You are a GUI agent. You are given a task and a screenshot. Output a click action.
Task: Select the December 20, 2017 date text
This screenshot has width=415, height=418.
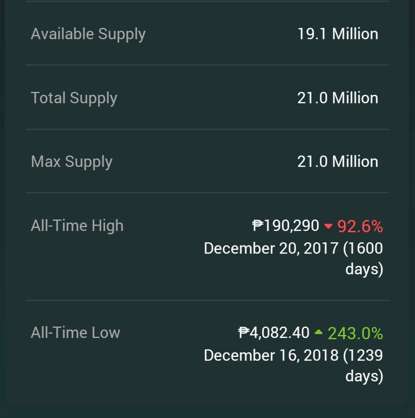271,249
